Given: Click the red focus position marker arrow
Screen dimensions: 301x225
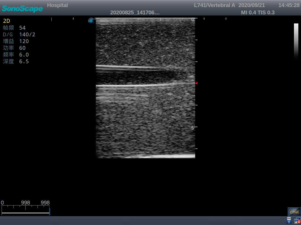Looking at the screenshot, I should [x=196, y=83].
